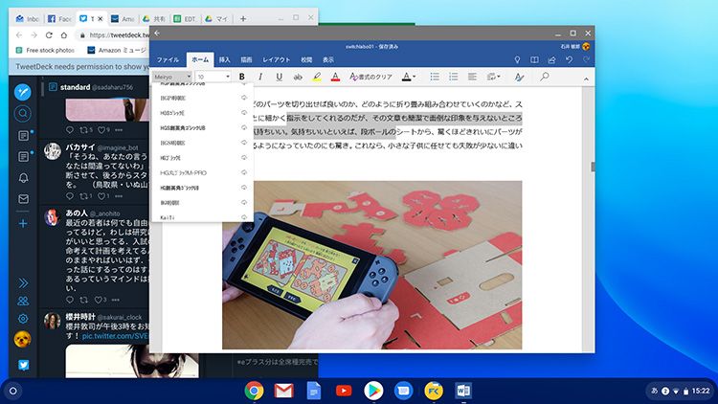This screenshot has height=404, width=718.
Task: Open the ファイル tab in Word
Action: 168,60
